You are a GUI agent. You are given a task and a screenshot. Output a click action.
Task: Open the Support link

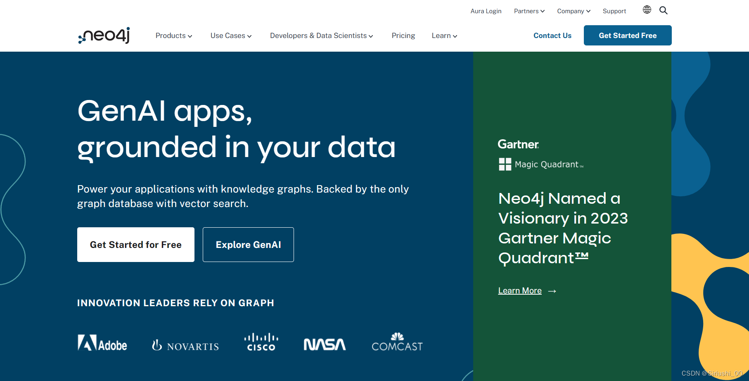[614, 11]
